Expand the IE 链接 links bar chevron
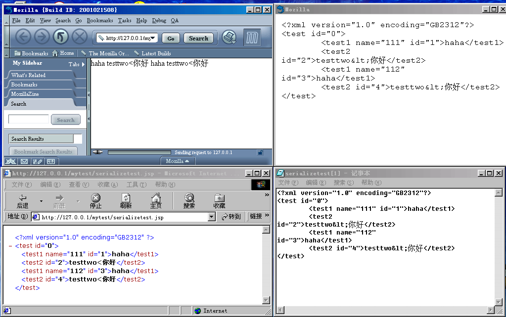This screenshot has width=506, height=317. coord(267,215)
